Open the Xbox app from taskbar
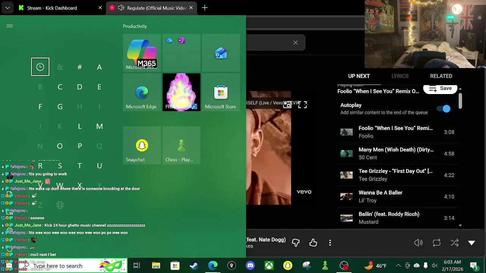 click(x=269, y=265)
